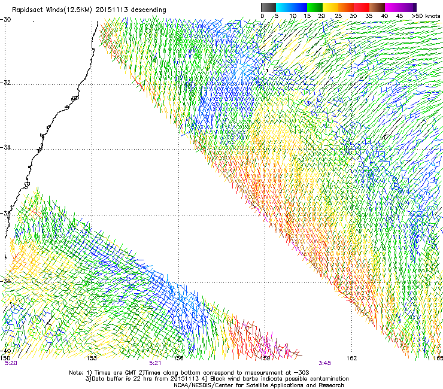Screen dimensions: 443x389
Task: Click the green 15-20 knots legend swatch
Action: point(315,7)
